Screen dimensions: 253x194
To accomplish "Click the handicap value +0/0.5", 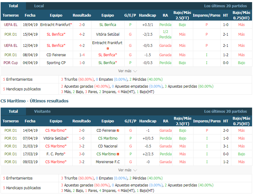I will [x=148, y=138].
